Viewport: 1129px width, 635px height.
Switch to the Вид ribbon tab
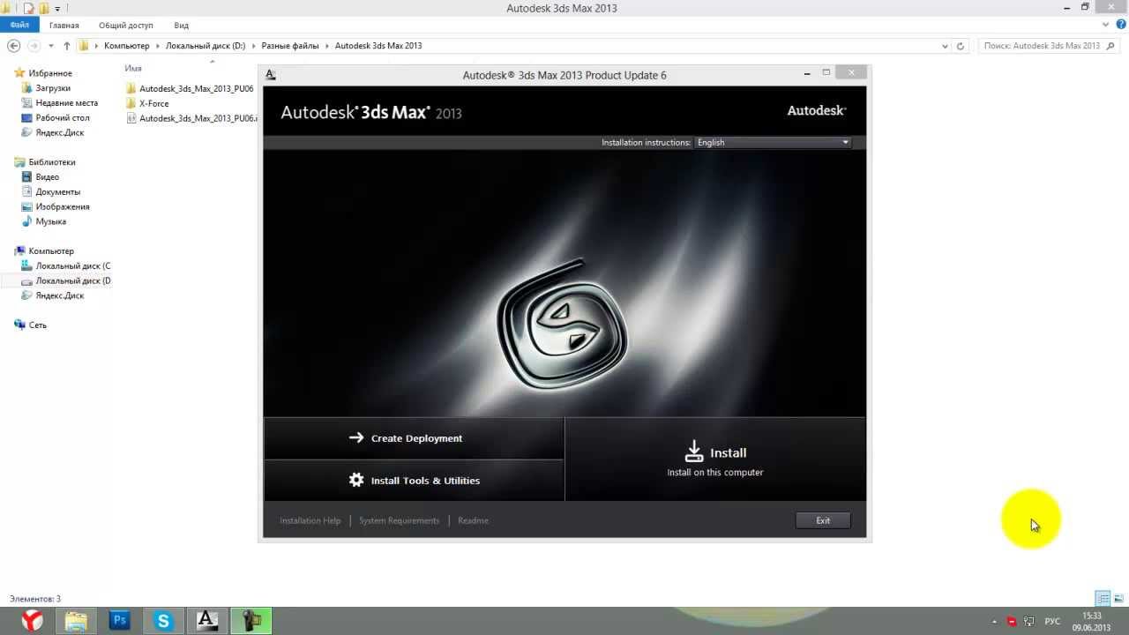coord(182,26)
